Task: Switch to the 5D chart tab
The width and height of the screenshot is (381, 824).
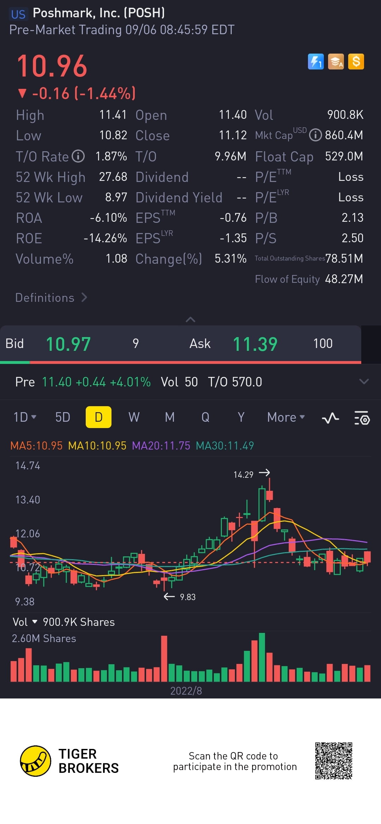Action: tap(63, 417)
